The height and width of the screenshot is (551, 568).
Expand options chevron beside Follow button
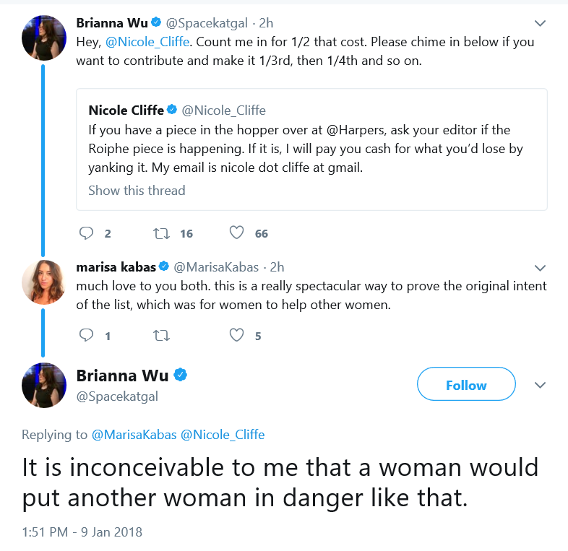coord(540,385)
